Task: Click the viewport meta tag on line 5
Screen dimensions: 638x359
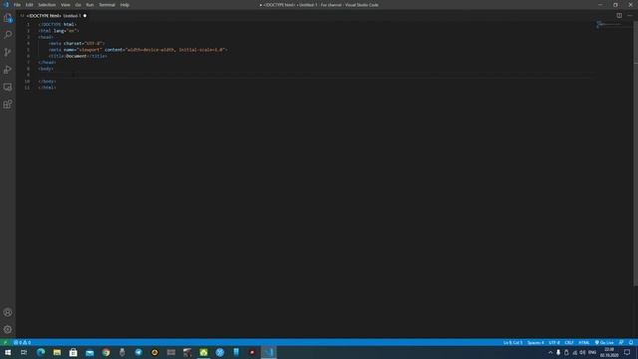Action: click(138, 50)
